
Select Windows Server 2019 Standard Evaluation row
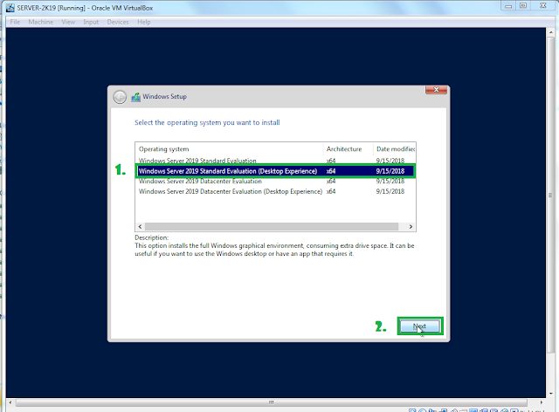point(275,161)
